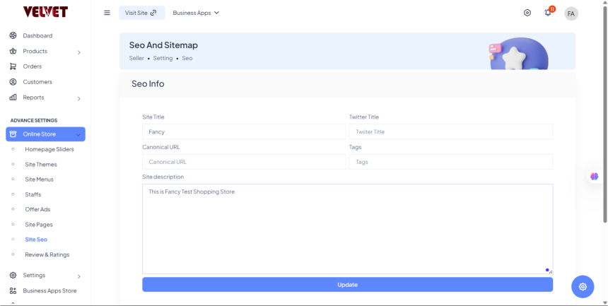Click the floating gear settings button

(x=583, y=286)
